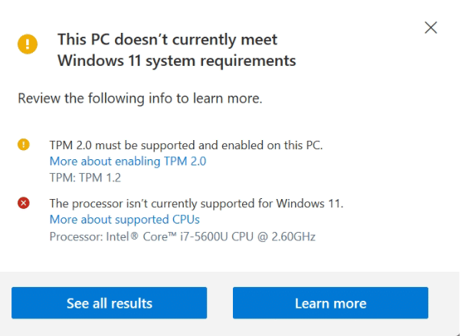Click the 'processor isn't currently supported' message

(196, 204)
